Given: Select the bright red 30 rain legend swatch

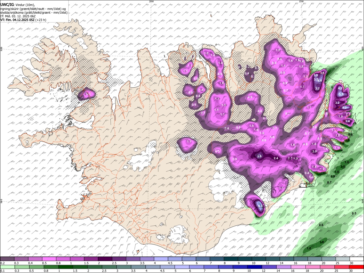Looking at the screenshot, I should pyautogui.click(x=356, y=267).
